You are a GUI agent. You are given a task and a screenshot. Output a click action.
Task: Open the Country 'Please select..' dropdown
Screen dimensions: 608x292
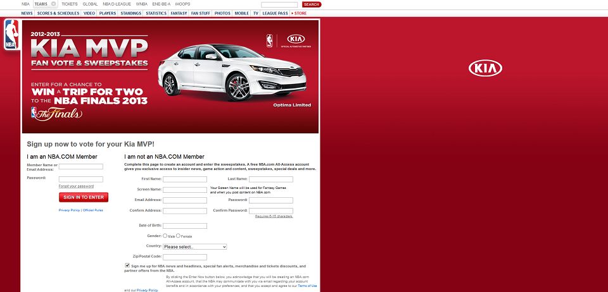pos(194,246)
